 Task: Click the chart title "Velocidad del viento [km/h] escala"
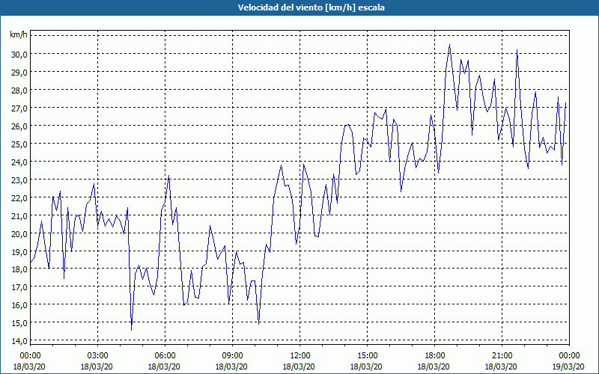(x=311, y=7)
